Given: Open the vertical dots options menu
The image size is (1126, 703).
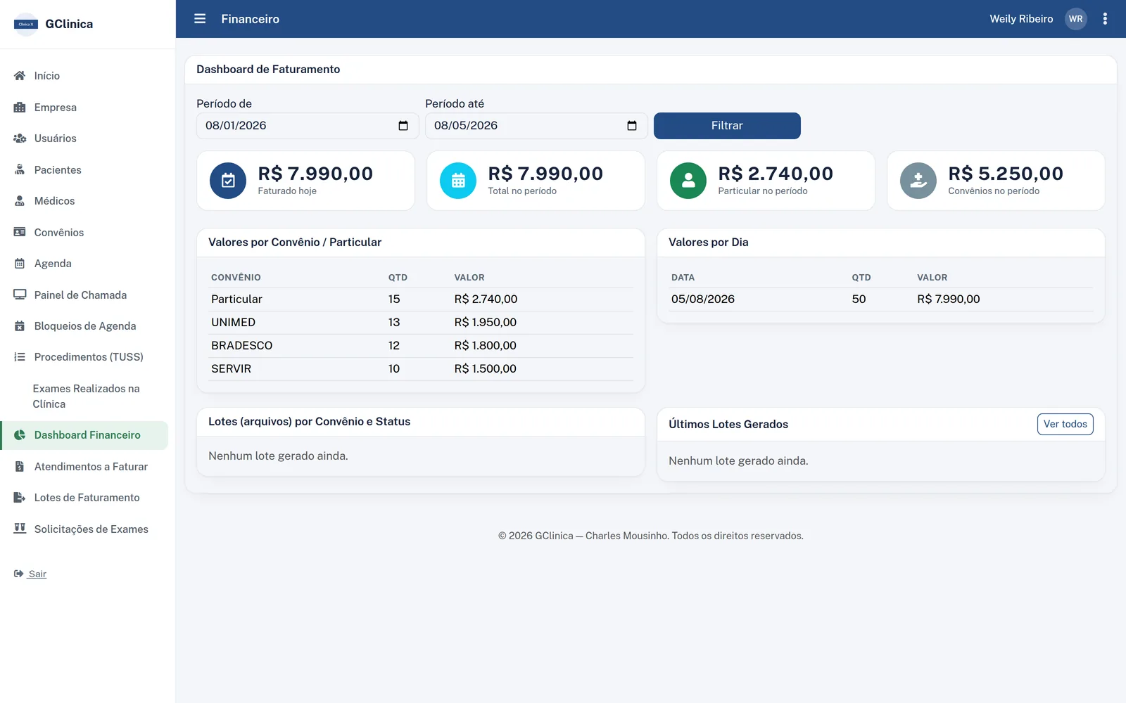Looking at the screenshot, I should click(1105, 19).
